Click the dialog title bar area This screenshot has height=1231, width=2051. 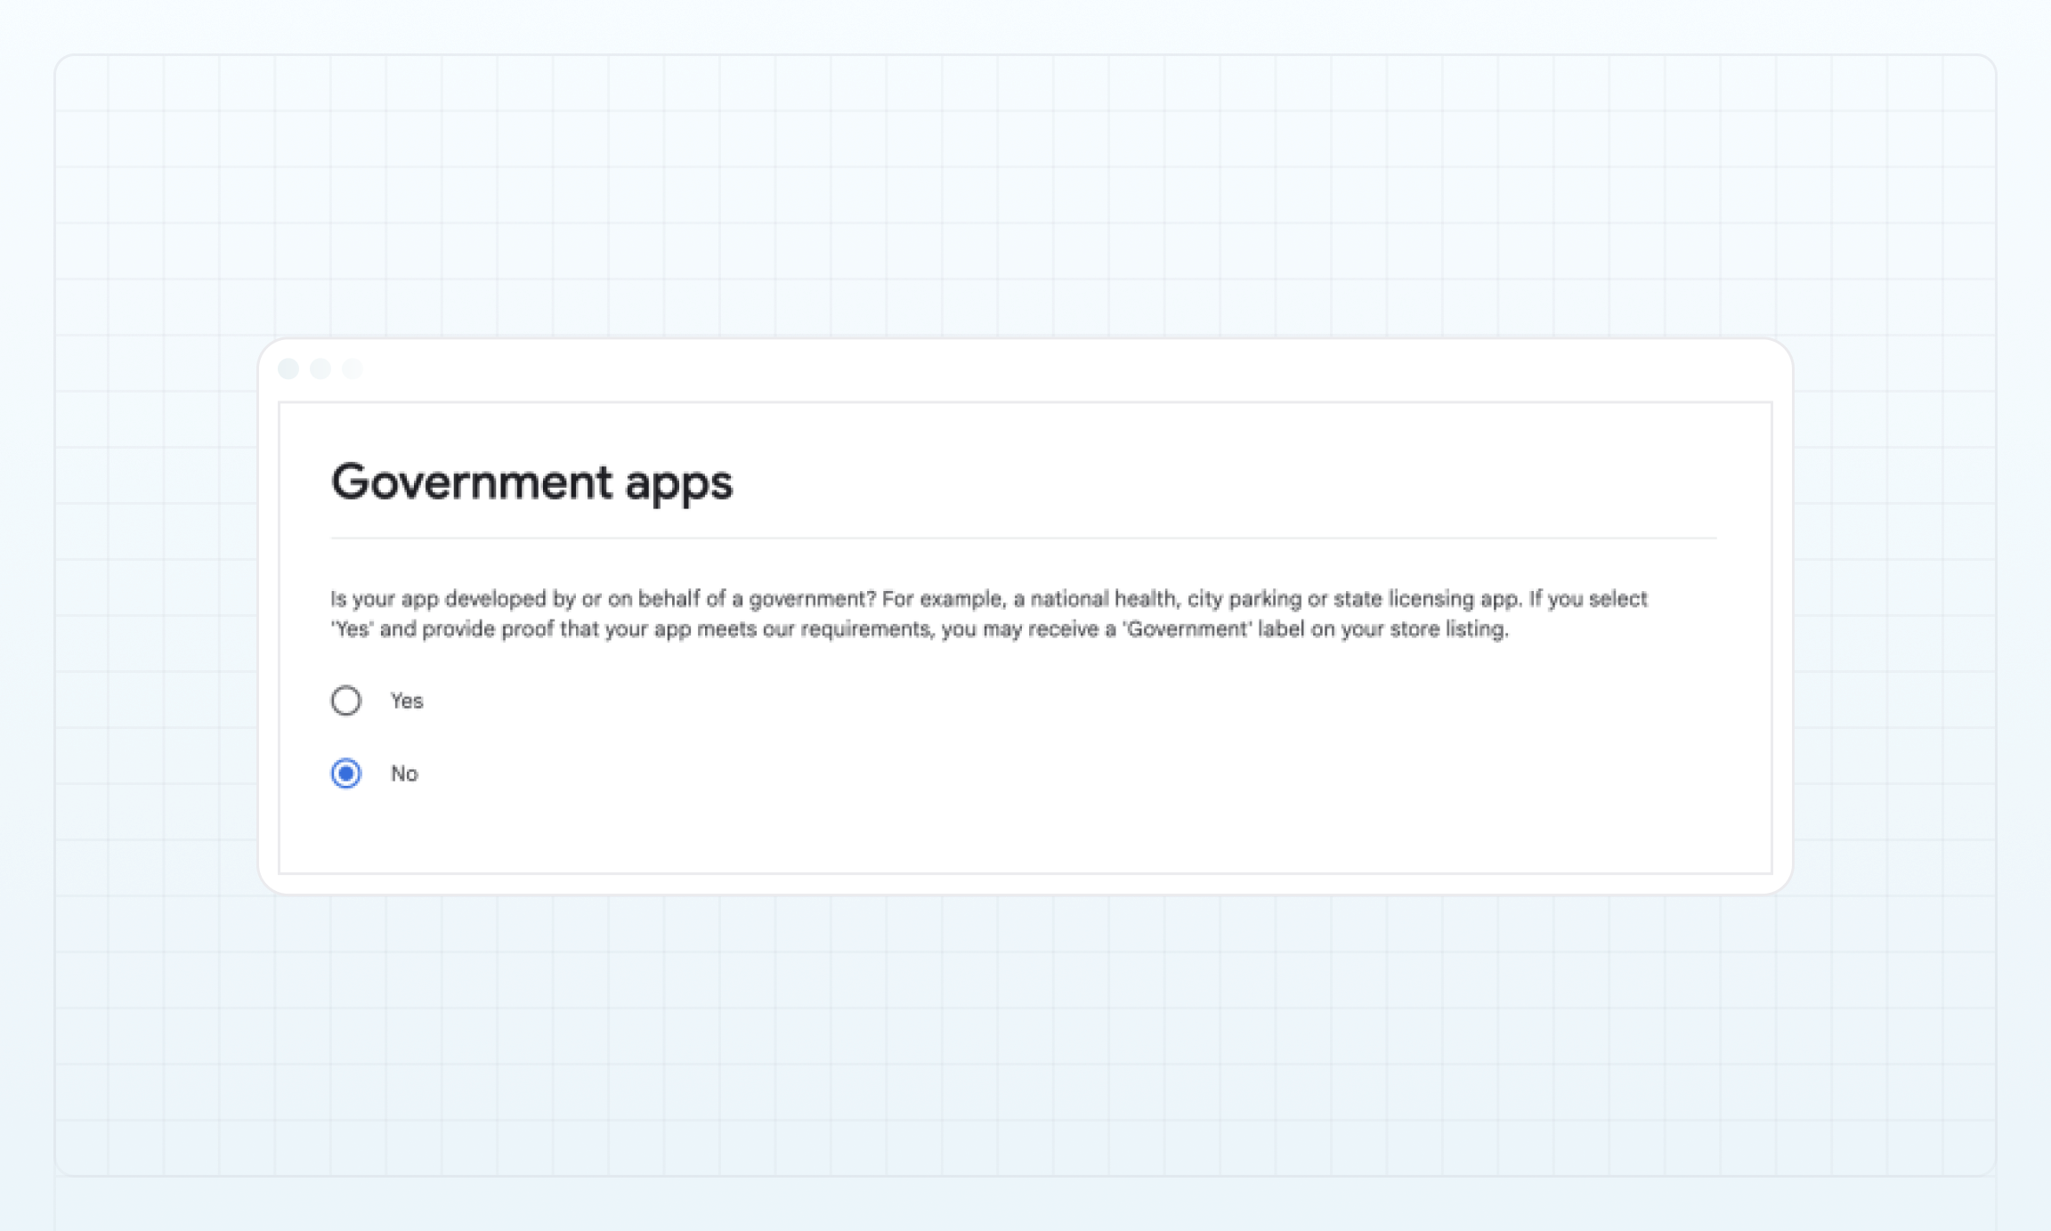coord(1024,368)
